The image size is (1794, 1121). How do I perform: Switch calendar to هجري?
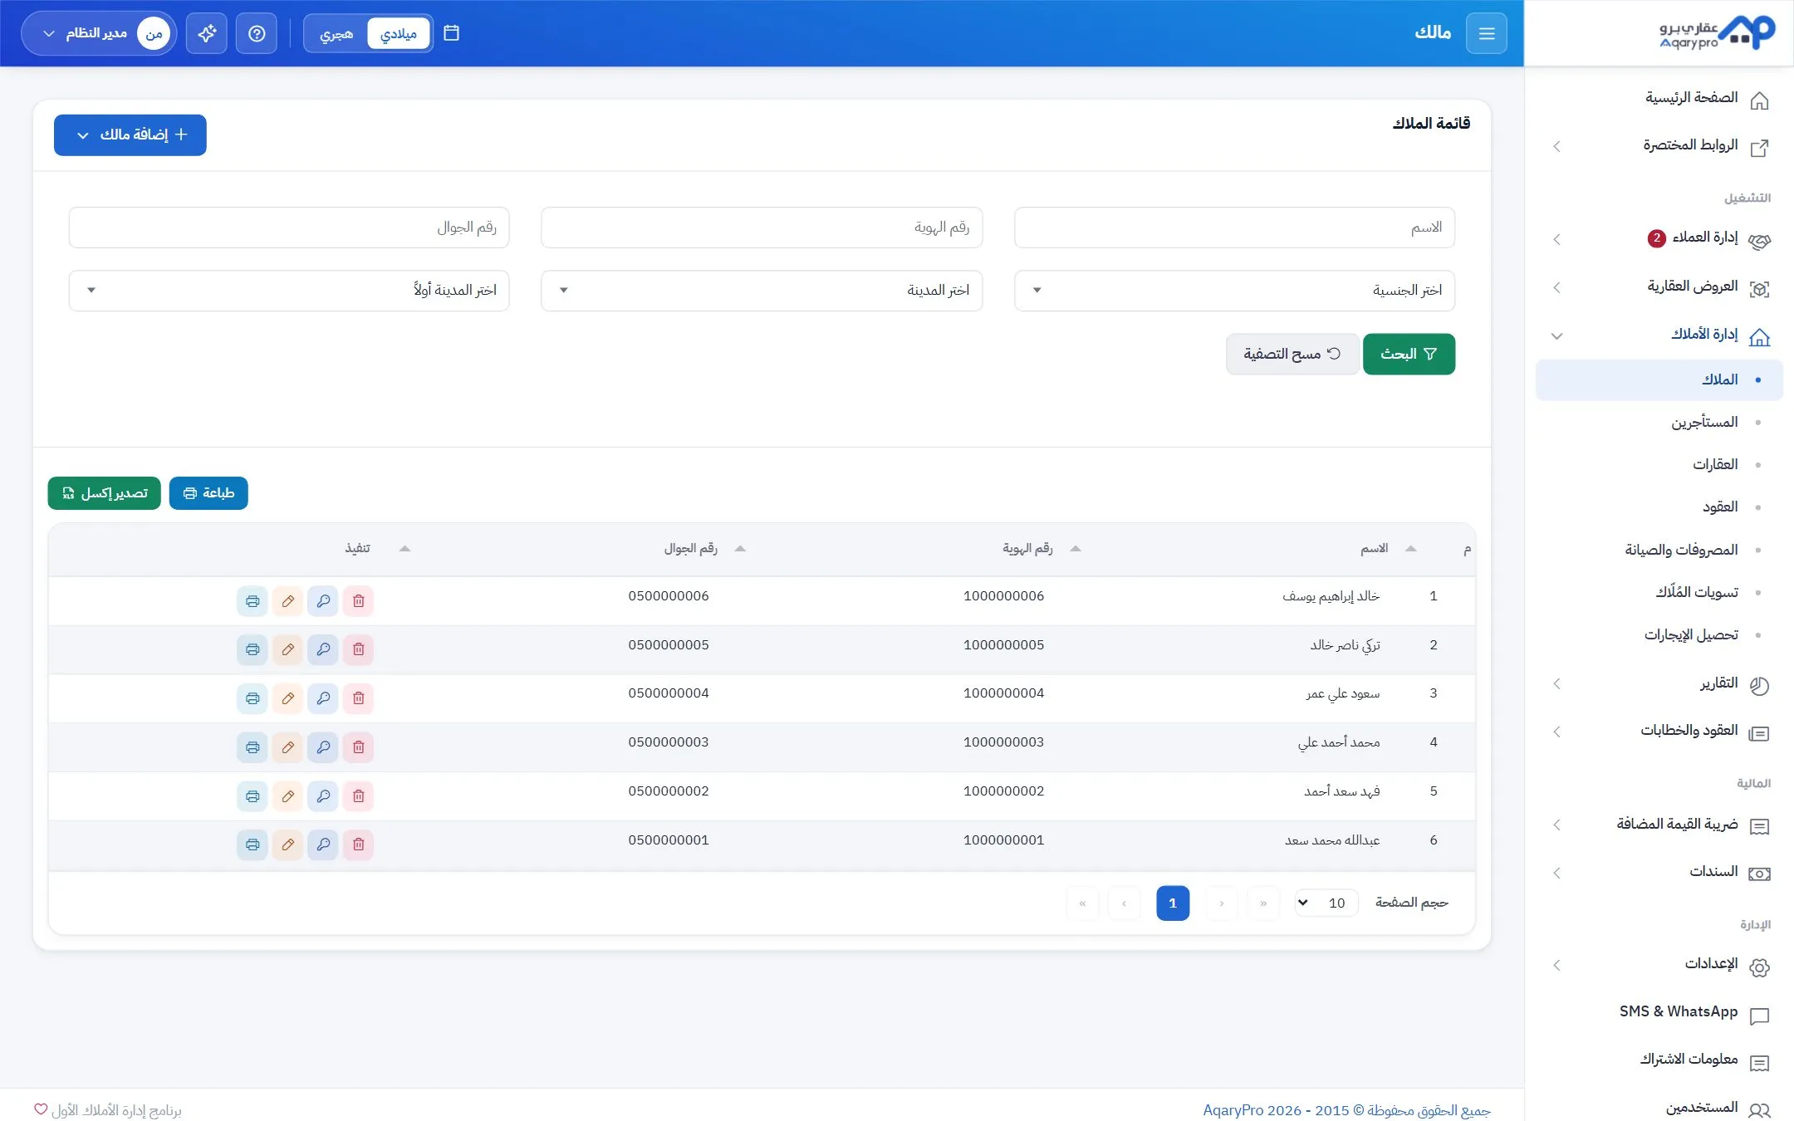click(x=336, y=33)
